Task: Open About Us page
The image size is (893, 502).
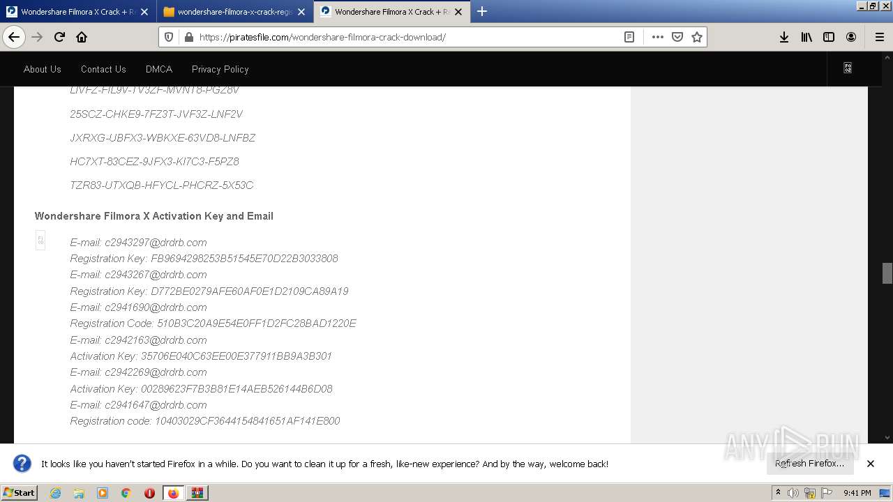Action: pyautogui.click(x=43, y=69)
